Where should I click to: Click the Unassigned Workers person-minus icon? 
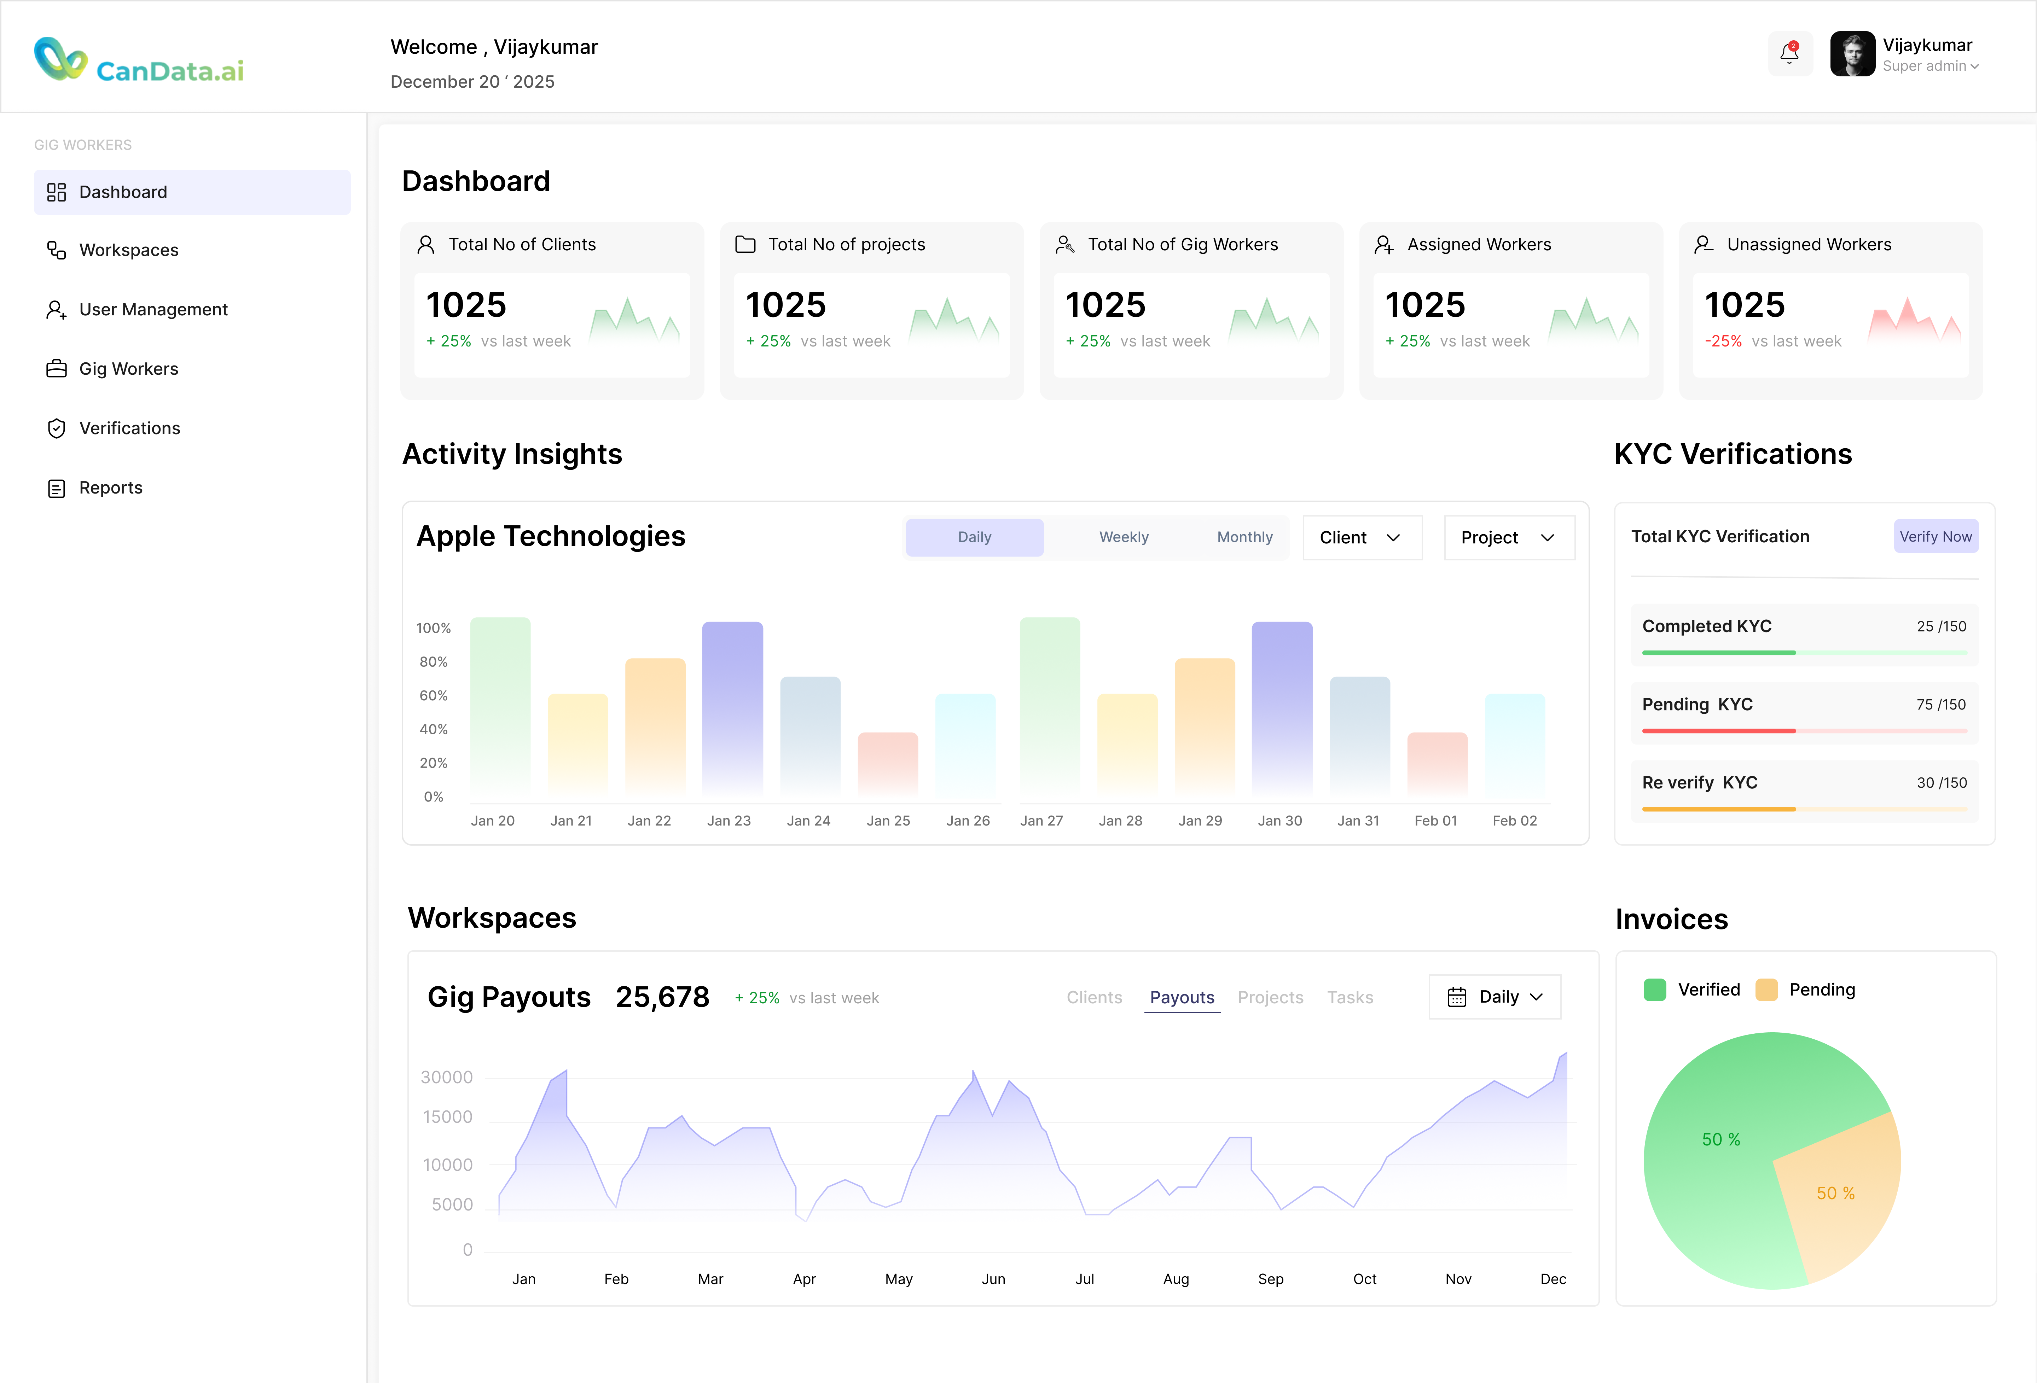(x=1704, y=245)
